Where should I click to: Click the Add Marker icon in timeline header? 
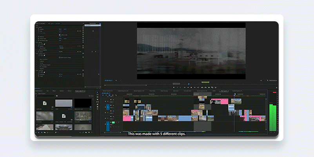coord(113,95)
